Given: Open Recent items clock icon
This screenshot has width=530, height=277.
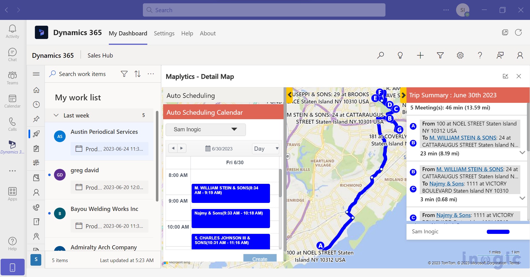Looking at the screenshot, I should pyautogui.click(x=36, y=104).
